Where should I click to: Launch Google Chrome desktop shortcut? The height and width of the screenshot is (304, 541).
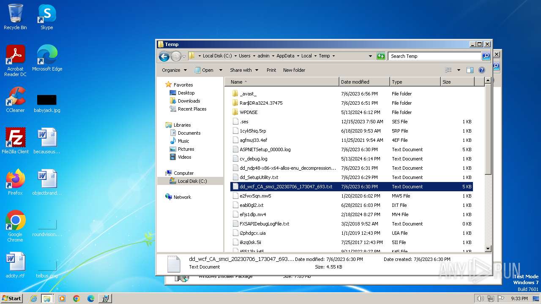tap(15, 226)
